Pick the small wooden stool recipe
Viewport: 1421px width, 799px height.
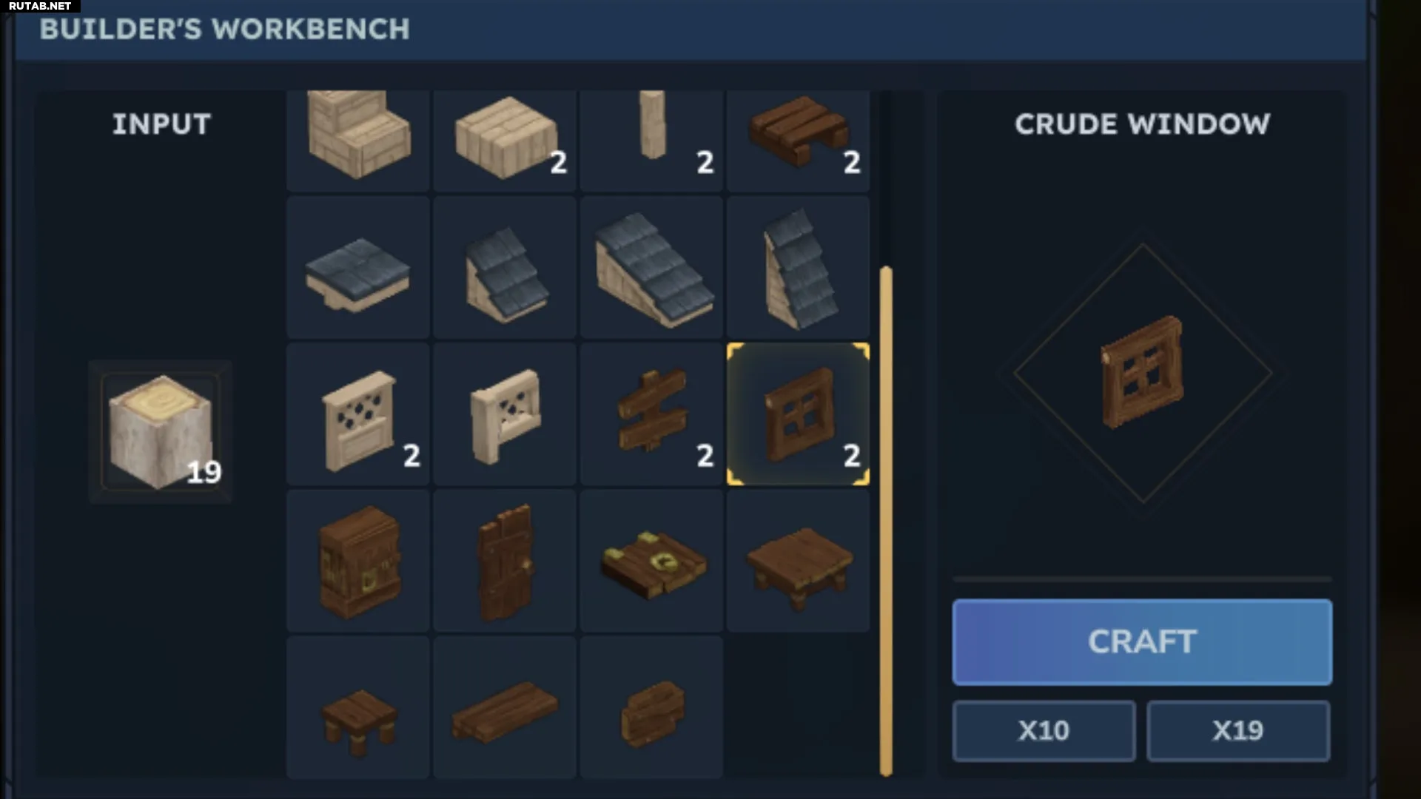[x=358, y=707]
